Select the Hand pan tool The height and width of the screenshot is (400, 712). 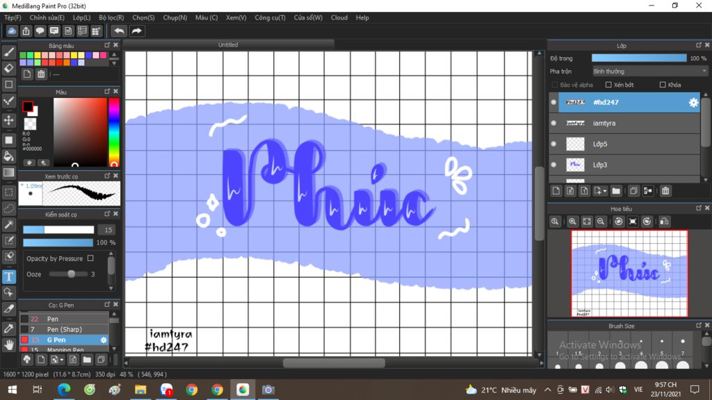8,345
